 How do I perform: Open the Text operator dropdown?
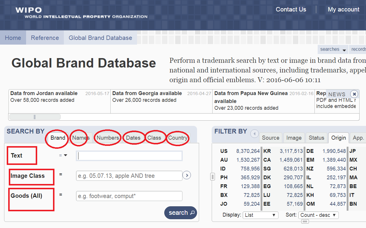point(63,156)
